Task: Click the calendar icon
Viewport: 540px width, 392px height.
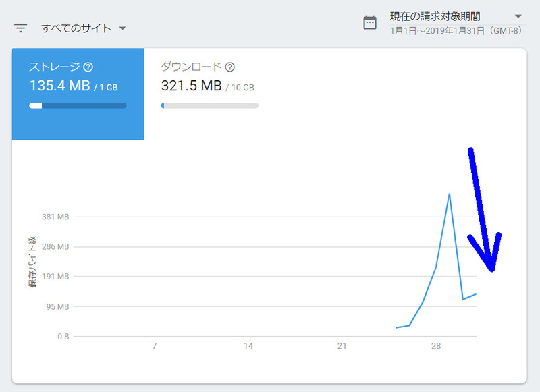Action: tap(370, 23)
